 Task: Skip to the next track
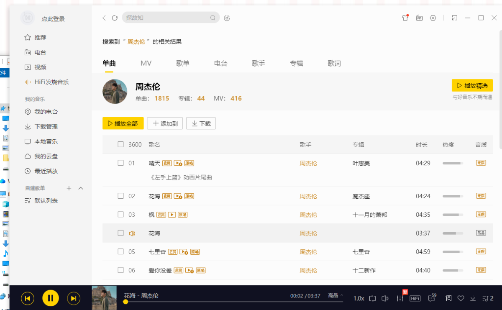tap(74, 298)
